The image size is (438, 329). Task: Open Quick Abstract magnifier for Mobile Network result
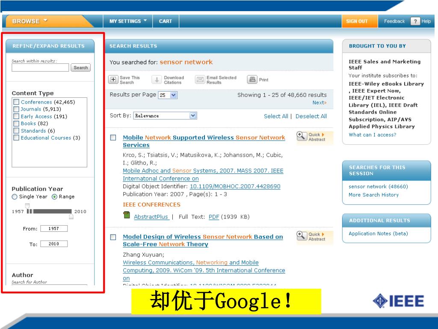(302, 136)
